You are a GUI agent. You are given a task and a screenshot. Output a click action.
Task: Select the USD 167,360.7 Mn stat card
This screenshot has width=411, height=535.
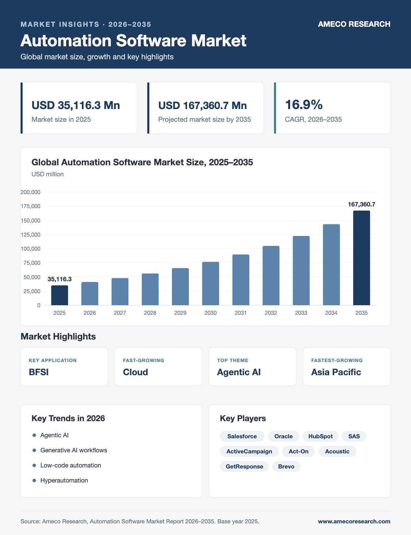pos(206,108)
